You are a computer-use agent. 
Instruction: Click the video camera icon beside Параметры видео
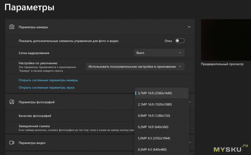pyautogui.click(x=12, y=143)
